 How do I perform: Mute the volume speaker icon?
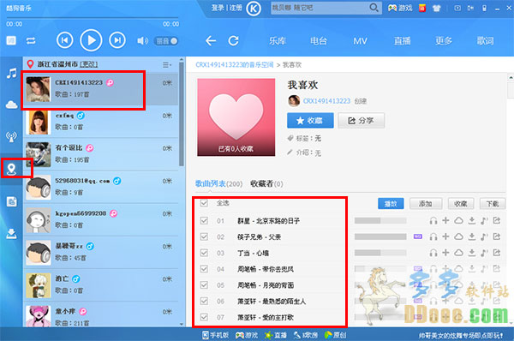[142, 40]
